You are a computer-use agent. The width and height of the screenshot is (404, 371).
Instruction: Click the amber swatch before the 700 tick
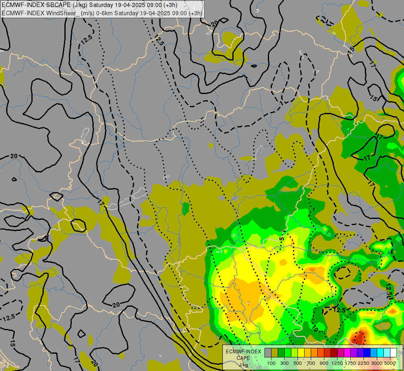307,353
